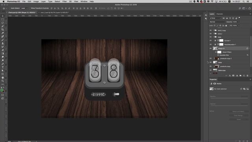Viewport: 252px width, 142px height.
Task: Open macOS Spotlight search
Action: [x=244, y=2]
